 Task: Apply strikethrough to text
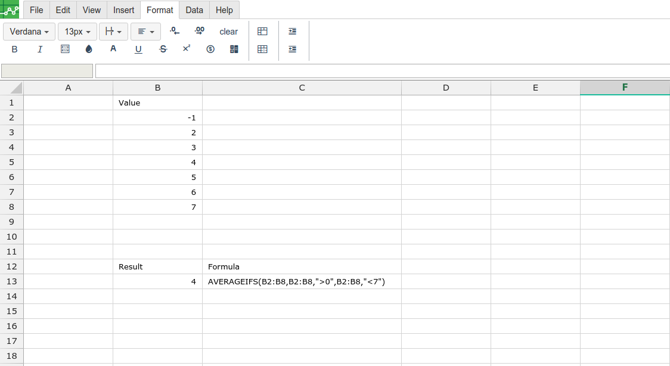(x=163, y=49)
